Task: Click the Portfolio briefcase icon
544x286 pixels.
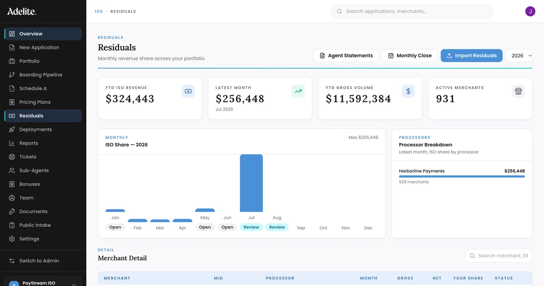Action: (12, 61)
